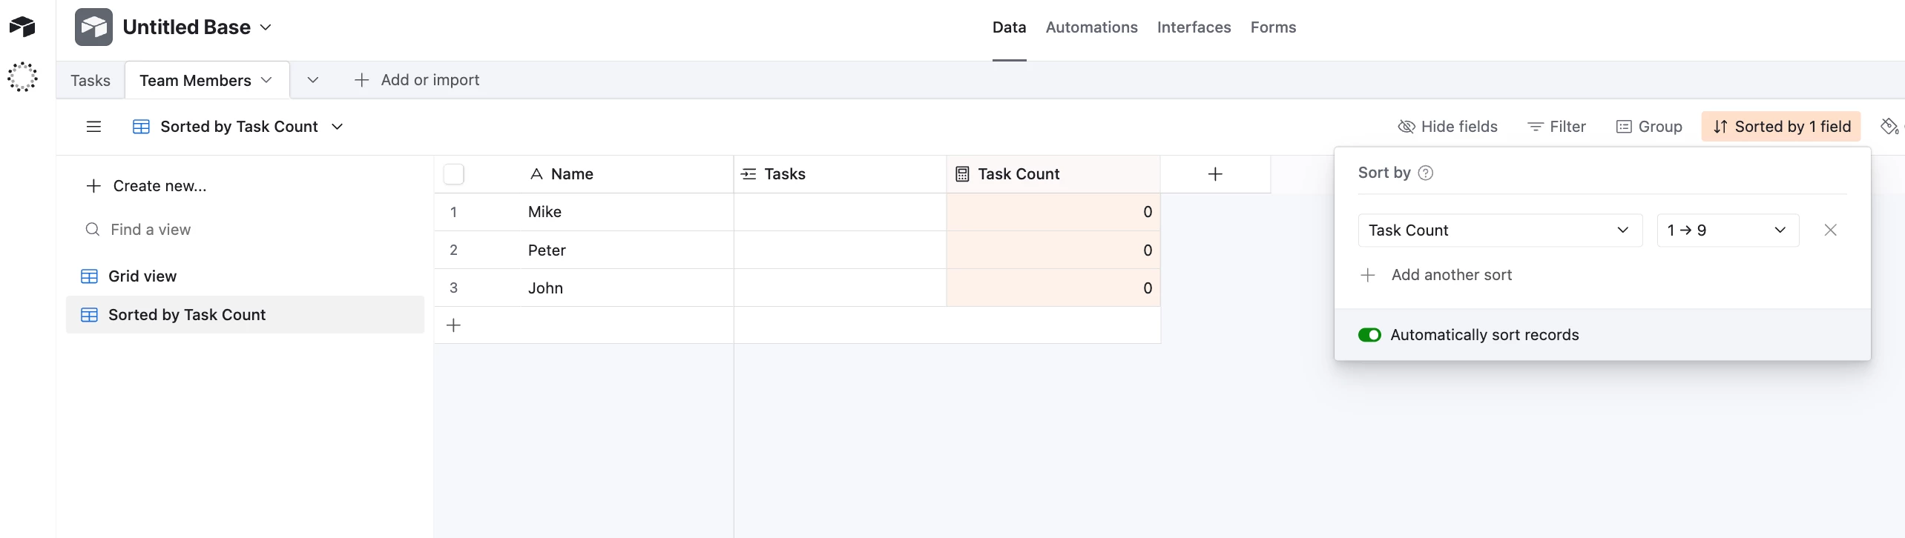Click the Airtable home logo icon

pos(22,27)
